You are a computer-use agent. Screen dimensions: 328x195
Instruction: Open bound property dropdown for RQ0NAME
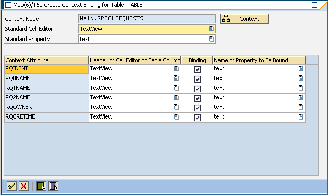pyautogui.click(x=301, y=78)
